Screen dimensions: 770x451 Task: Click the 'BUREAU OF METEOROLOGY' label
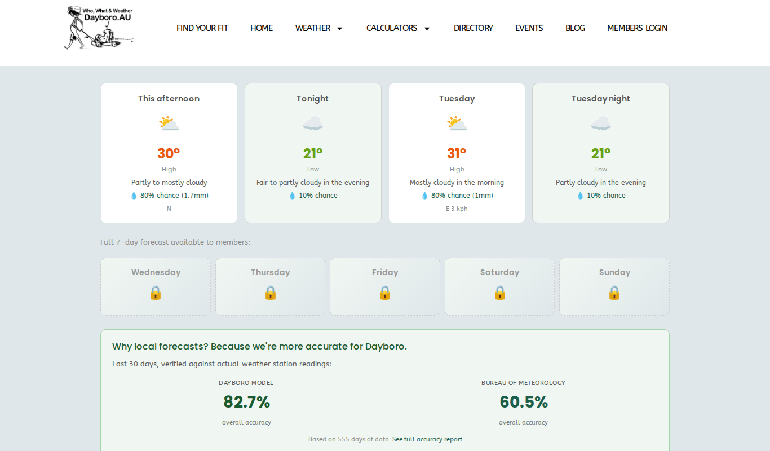(x=523, y=383)
